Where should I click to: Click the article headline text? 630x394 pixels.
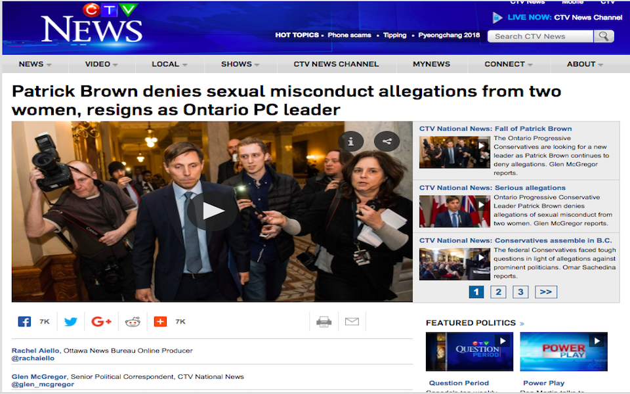287,100
